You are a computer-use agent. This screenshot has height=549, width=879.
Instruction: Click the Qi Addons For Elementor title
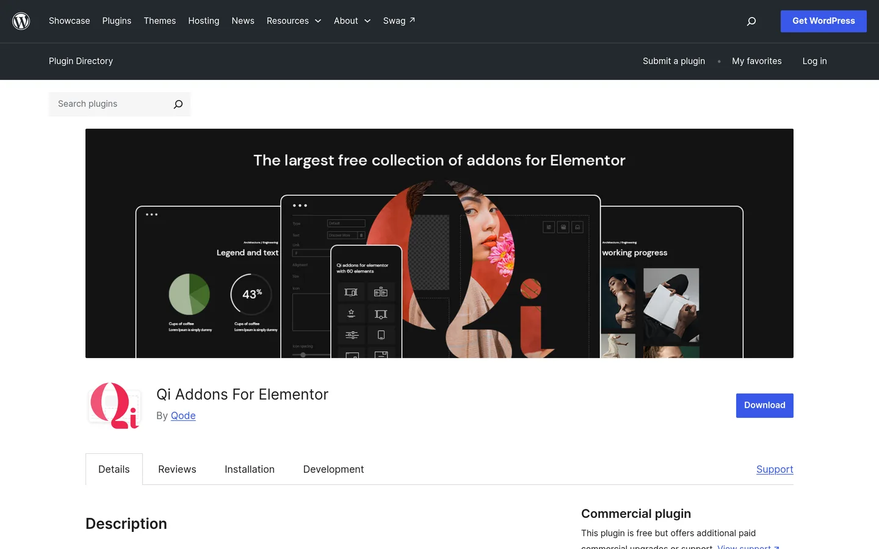[242, 395]
